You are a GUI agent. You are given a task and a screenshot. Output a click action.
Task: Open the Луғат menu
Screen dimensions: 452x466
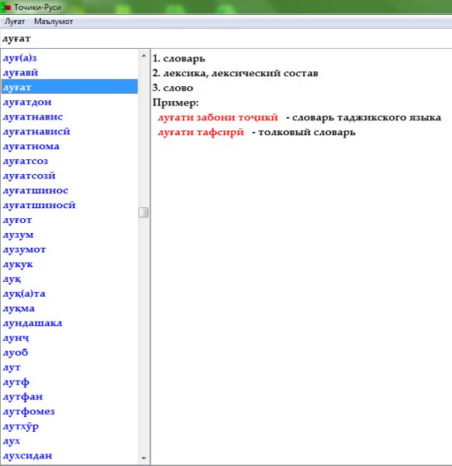(x=15, y=22)
